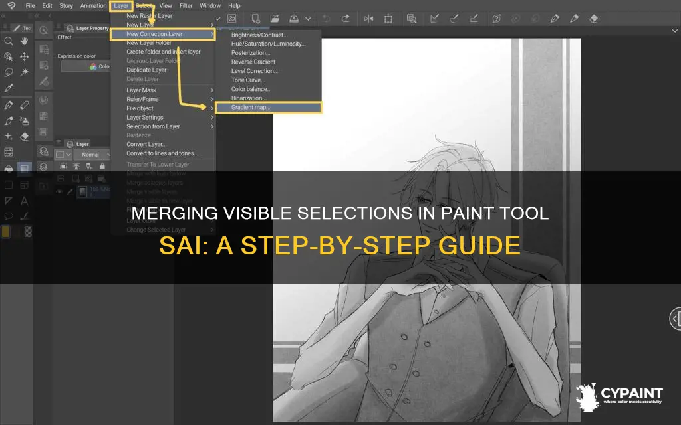This screenshot has height=425, width=681.
Task: Select the Zoom magnifier tool
Action: (x=8, y=41)
